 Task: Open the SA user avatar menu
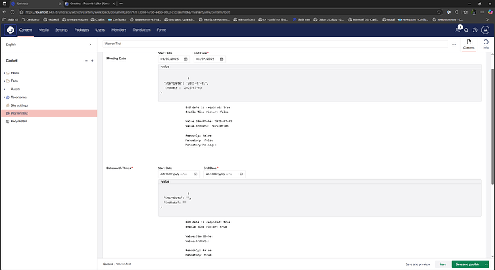tap(485, 30)
